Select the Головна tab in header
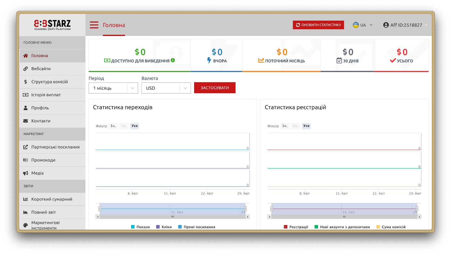This screenshot has width=451, height=254. (x=114, y=25)
